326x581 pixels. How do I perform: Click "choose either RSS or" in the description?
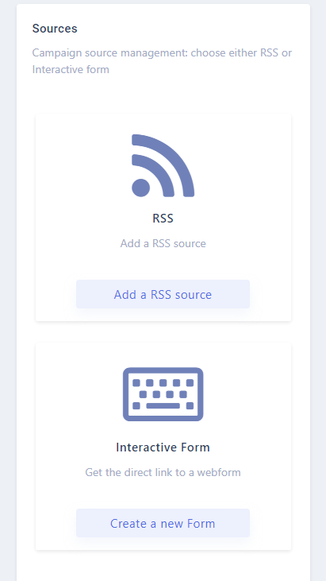pyautogui.click(x=241, y=53)
